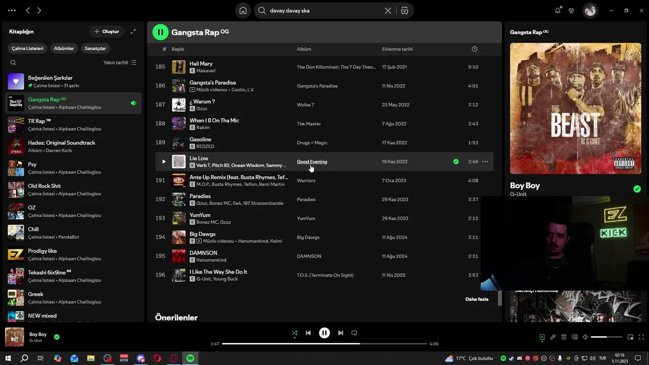The width and height of the screenshot is (649, 365).
Task: Open Boy Boy title in right panel
Action: [525, 186]
